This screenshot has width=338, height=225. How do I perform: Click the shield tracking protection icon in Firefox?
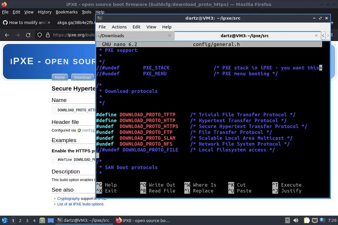(x=39, y=35)
